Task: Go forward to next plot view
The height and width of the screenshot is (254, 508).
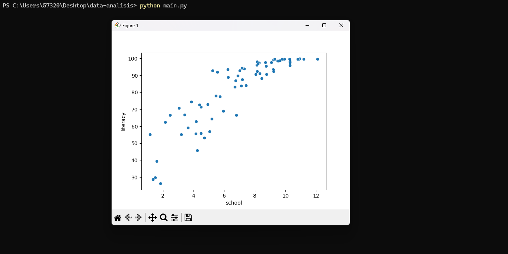Action: 138,218
